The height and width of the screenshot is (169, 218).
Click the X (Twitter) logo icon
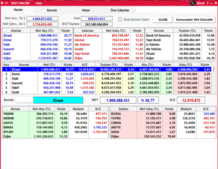click(193, 3)
